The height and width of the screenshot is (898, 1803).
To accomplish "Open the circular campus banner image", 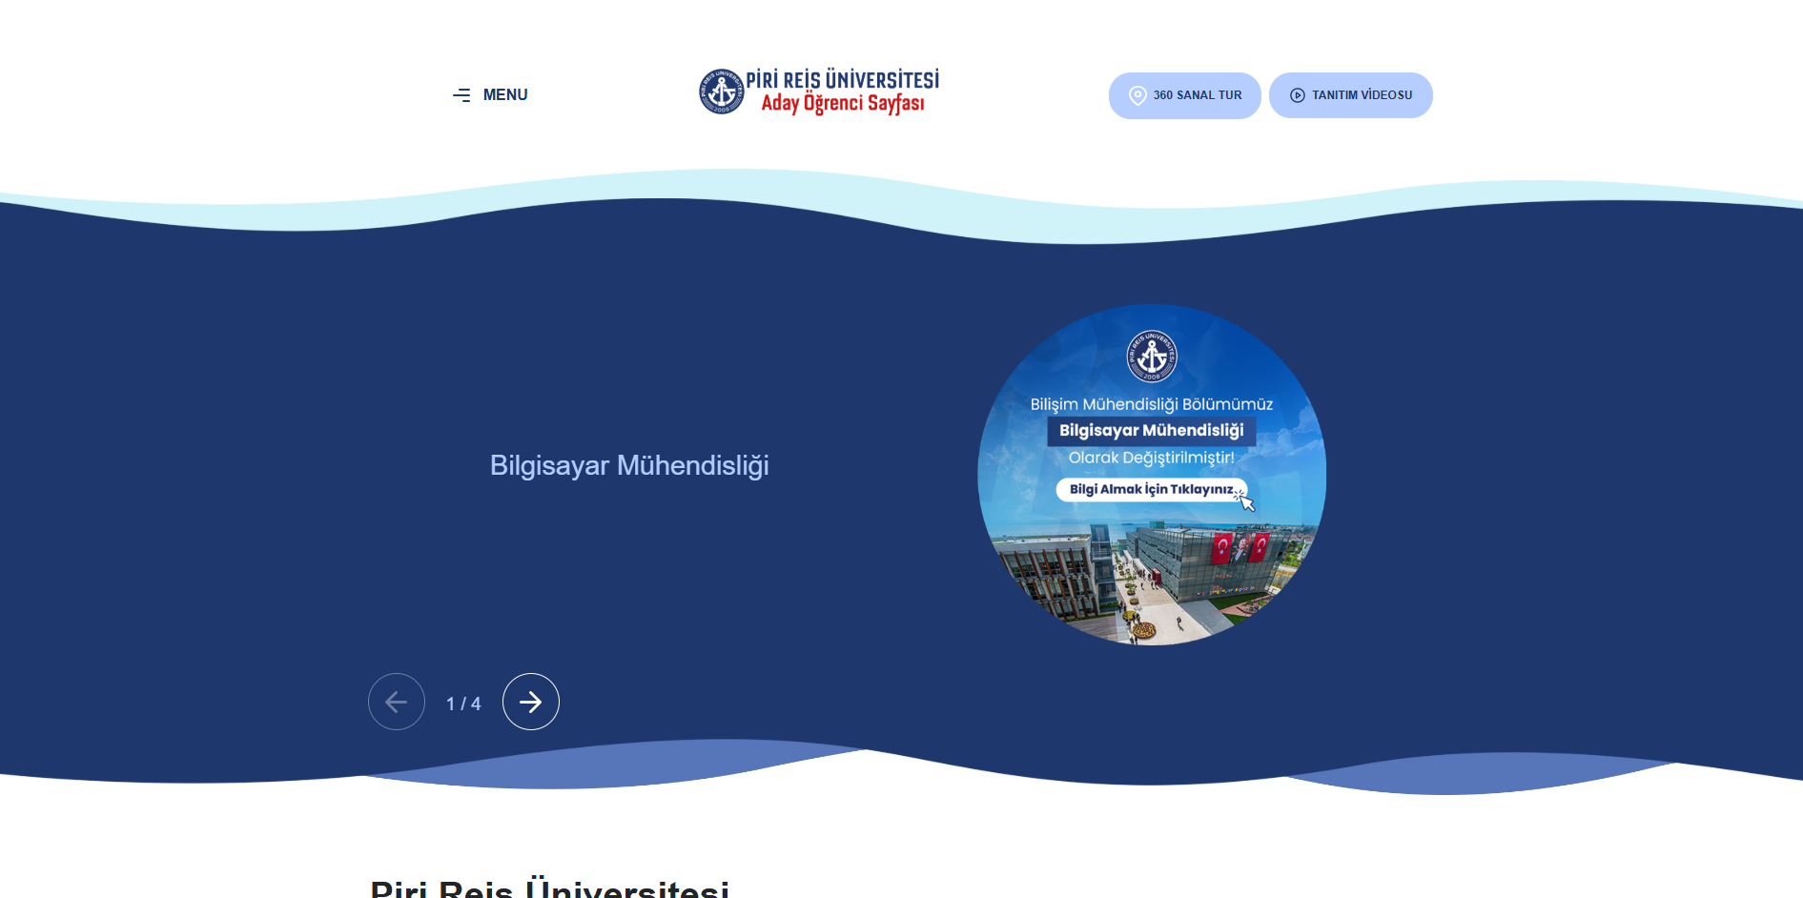I will (1152, 475).
